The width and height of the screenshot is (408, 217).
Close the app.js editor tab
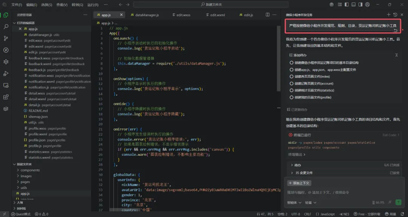pos(121,15)
